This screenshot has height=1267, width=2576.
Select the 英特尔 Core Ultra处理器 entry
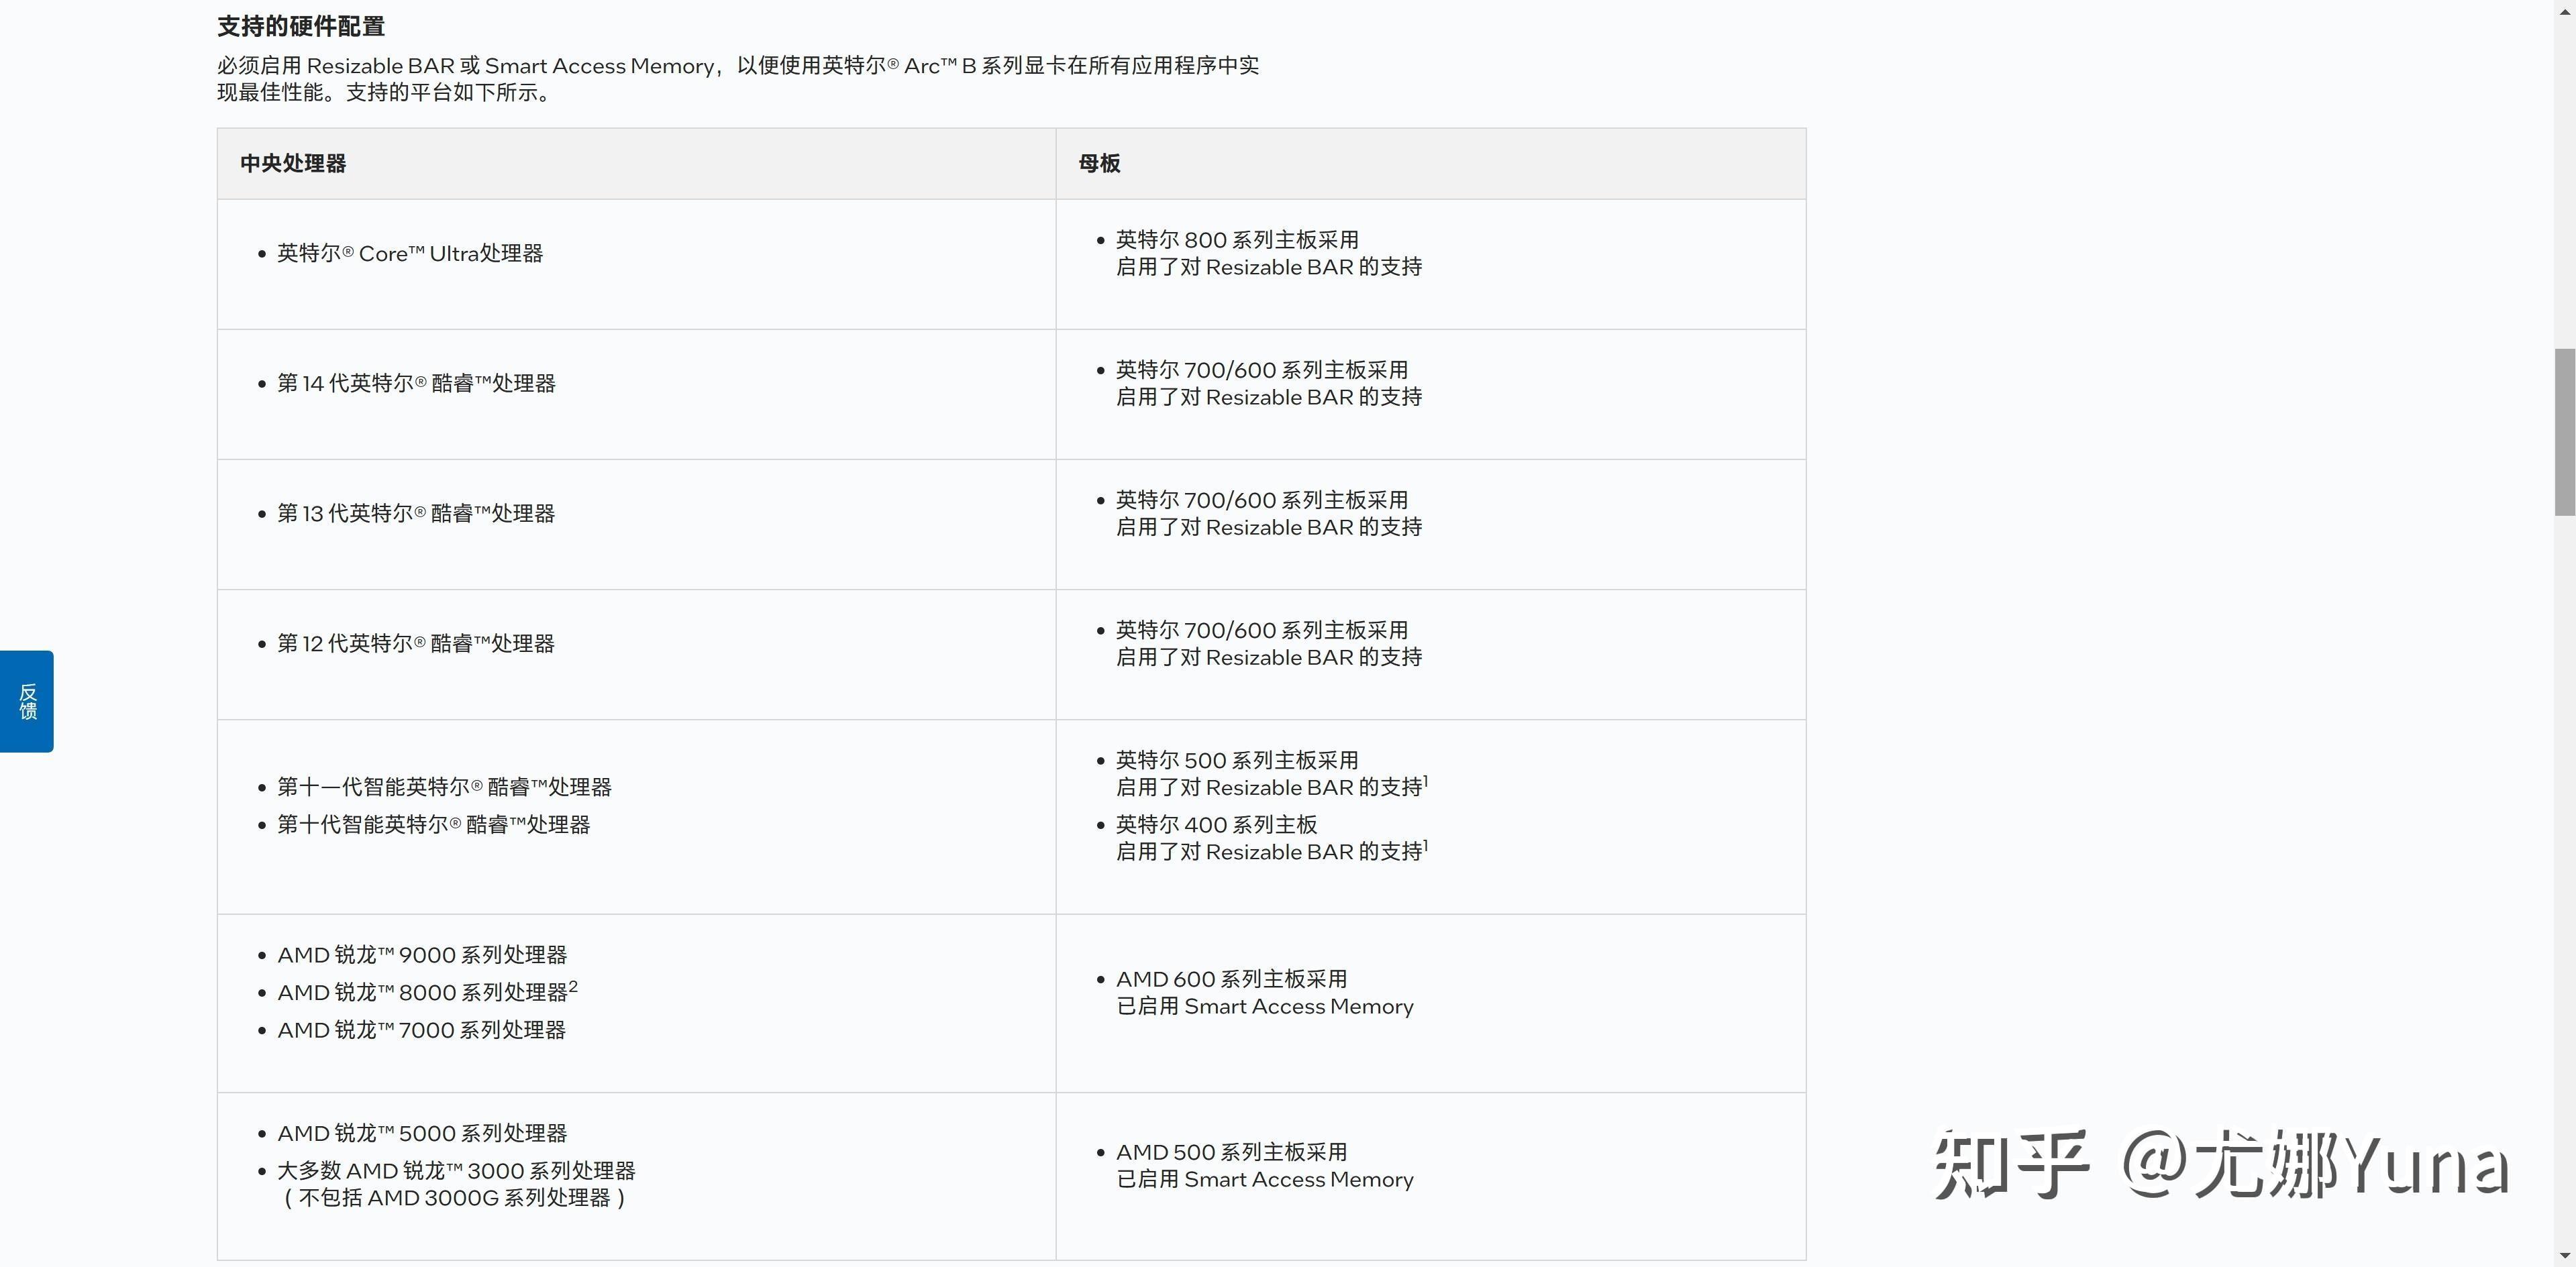coord(410,254)
